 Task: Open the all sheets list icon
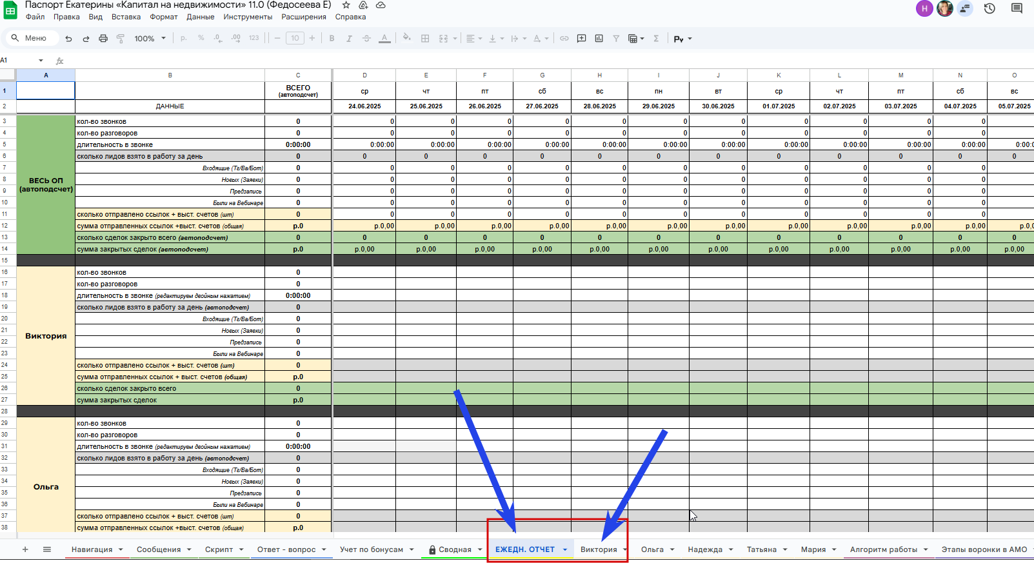47,549
